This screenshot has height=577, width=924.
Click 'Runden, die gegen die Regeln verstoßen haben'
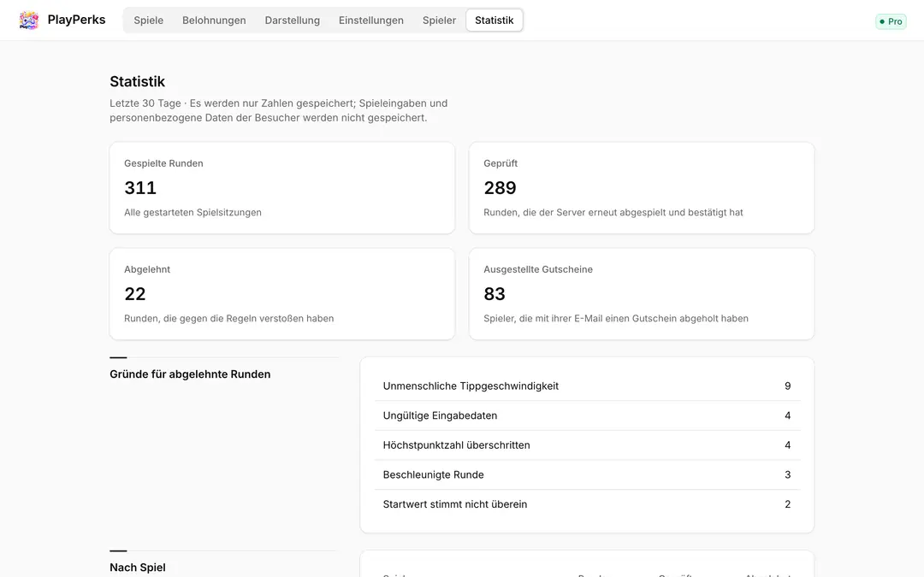click(x=229, y=318)
